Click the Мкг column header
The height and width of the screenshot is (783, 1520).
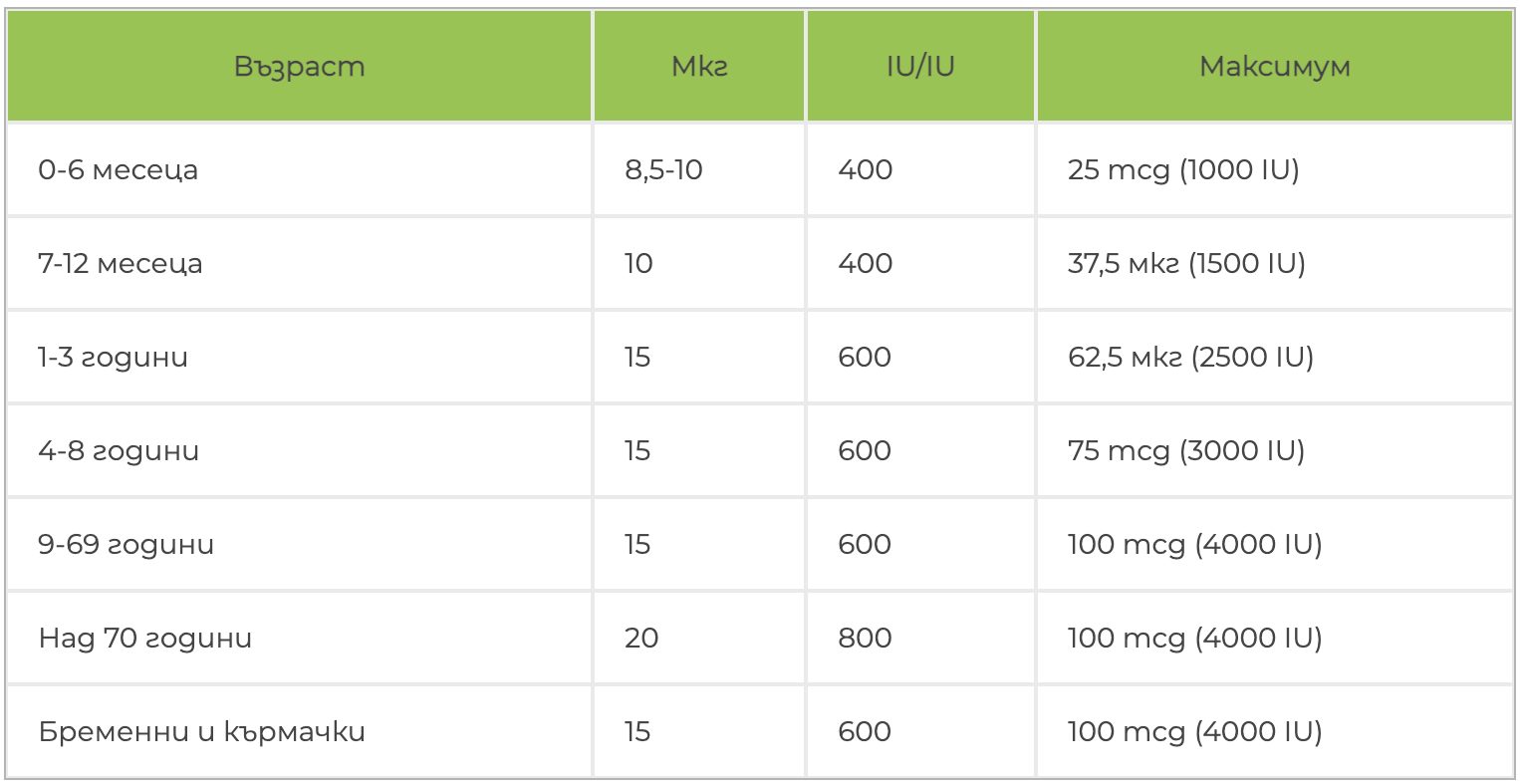699,67
